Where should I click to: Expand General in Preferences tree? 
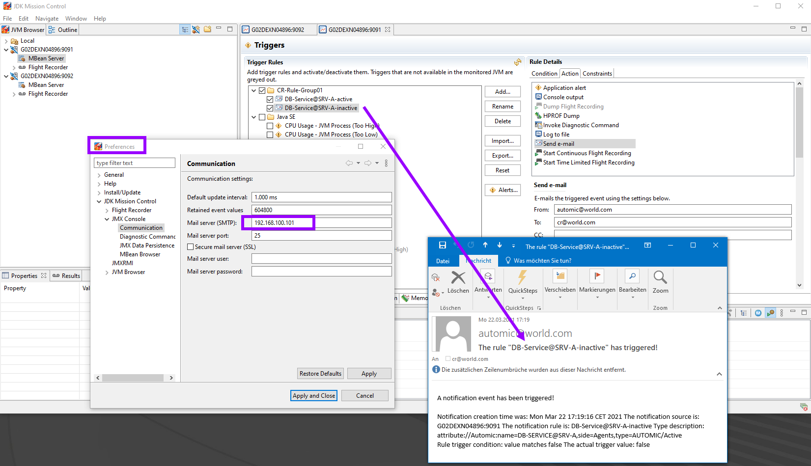[x=99, y=175]
